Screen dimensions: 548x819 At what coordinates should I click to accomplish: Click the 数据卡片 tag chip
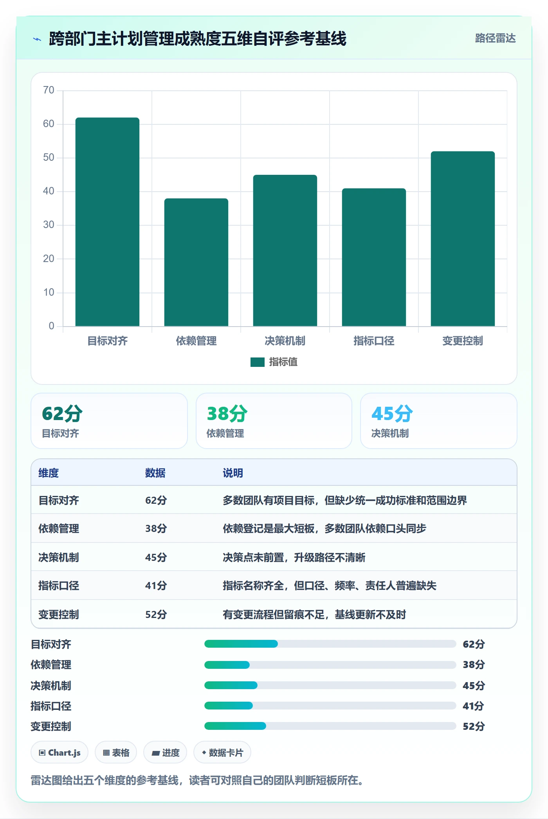(222, 753)
